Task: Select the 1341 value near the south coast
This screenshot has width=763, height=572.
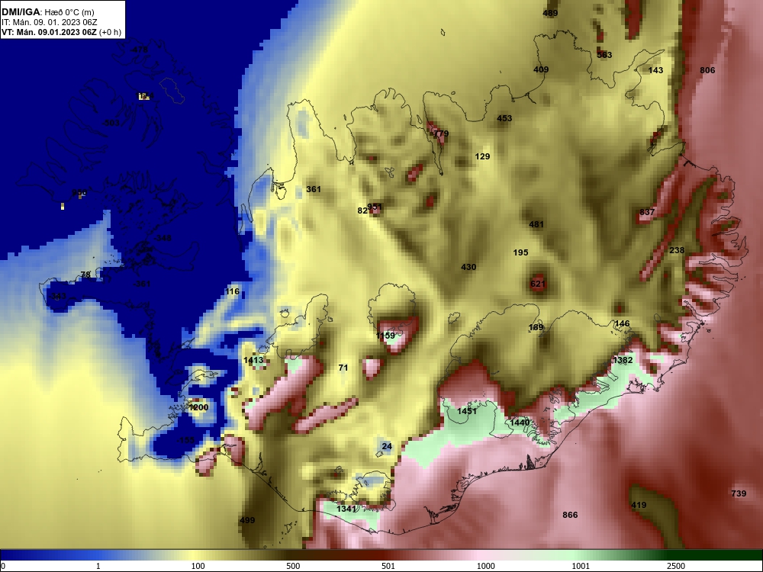Action: pos(346,509)
